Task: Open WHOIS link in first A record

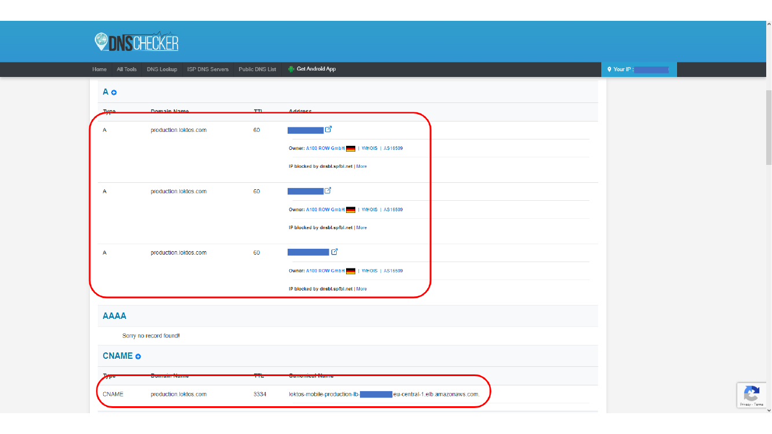Action: tap(370, 149)
